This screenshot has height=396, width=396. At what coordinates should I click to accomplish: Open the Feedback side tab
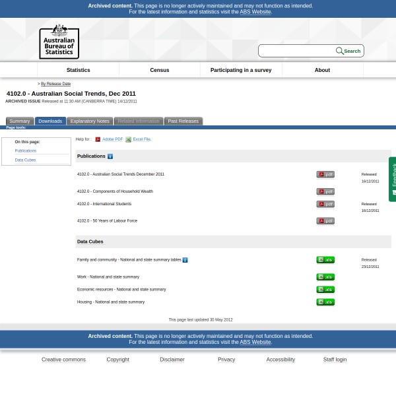click(x=393, y=178)
